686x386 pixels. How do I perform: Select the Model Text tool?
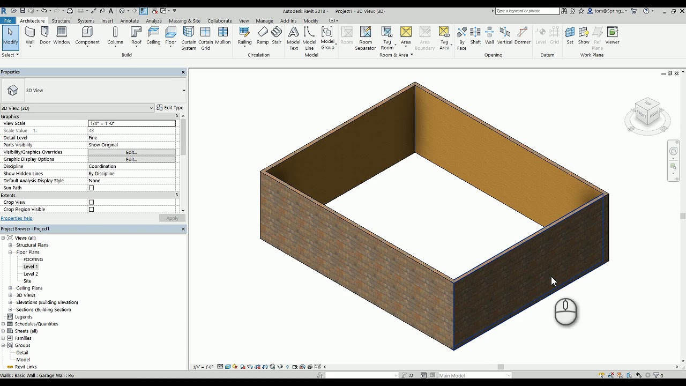point(294,39)
